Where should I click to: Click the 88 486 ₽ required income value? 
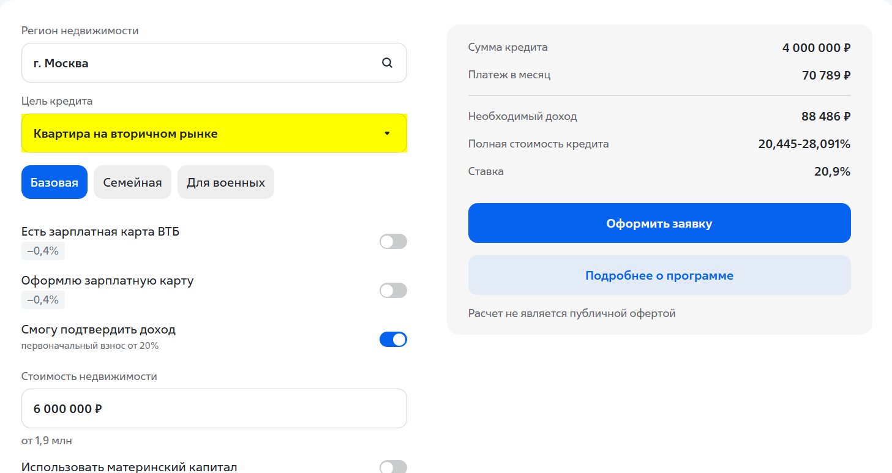pyautogui.click(x=826, y=116)
